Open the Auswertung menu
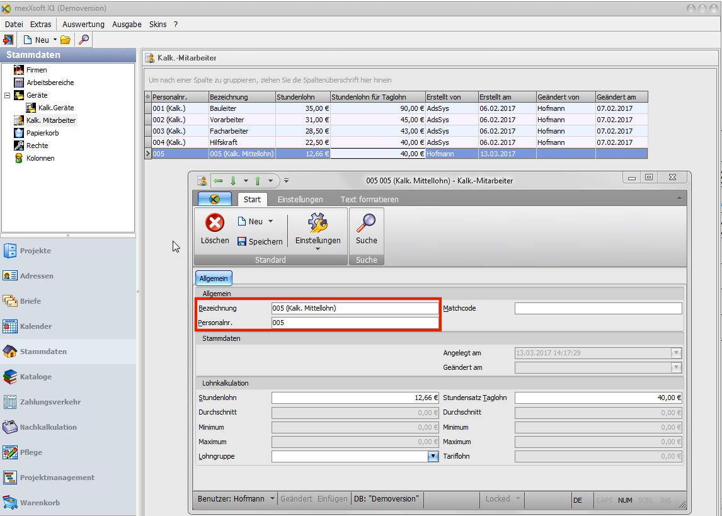The height and width of the screenshot is (516, 722). 83,25
